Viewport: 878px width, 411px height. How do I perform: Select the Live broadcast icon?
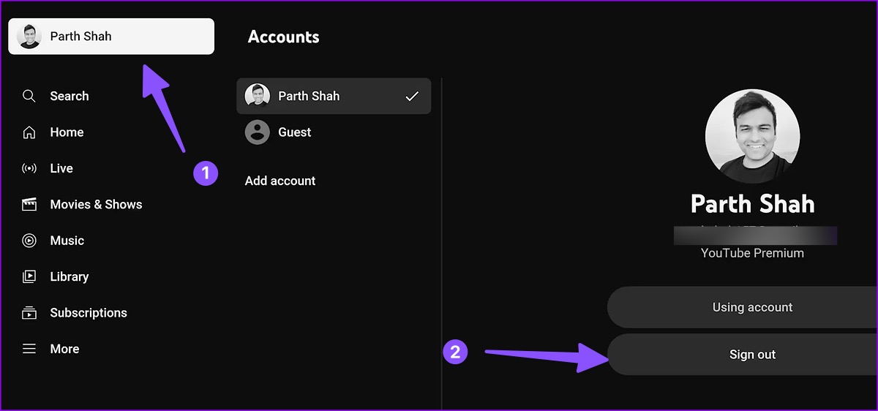[29, 168]
